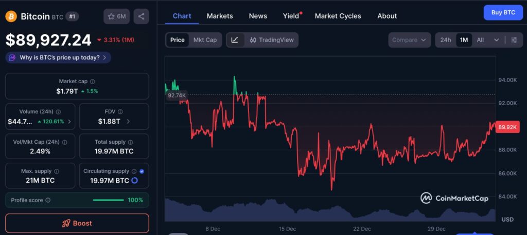
Task: Click the 8 Dec date axis label
Action: click(213, 229)
